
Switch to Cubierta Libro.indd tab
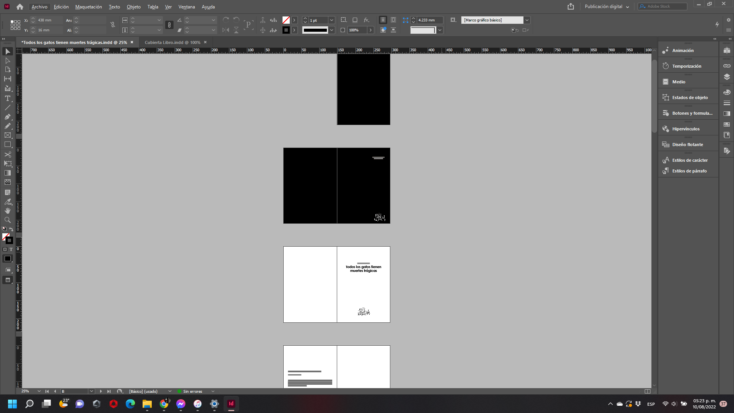point(172,42)
